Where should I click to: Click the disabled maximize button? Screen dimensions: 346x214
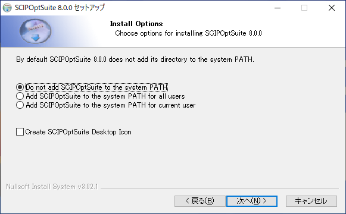click(304, 8)
